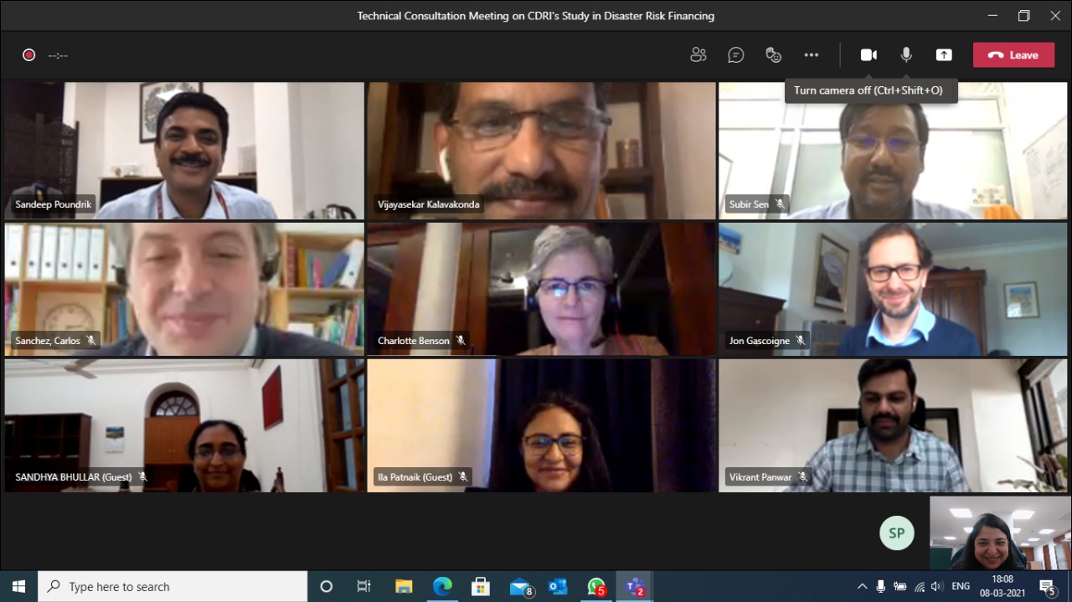Click the system tray microphone icon
The image size is (1072, 602).
click(881, 586)
